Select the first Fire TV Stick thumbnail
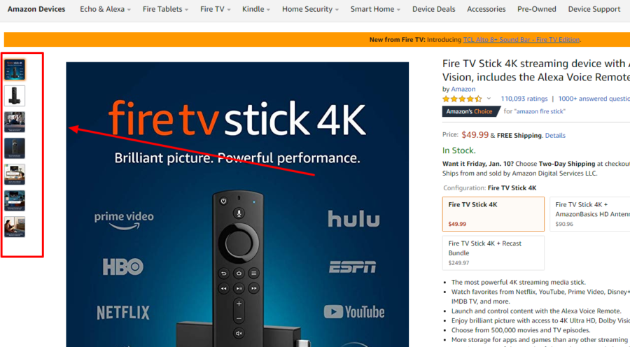 (x=15, y=69)
